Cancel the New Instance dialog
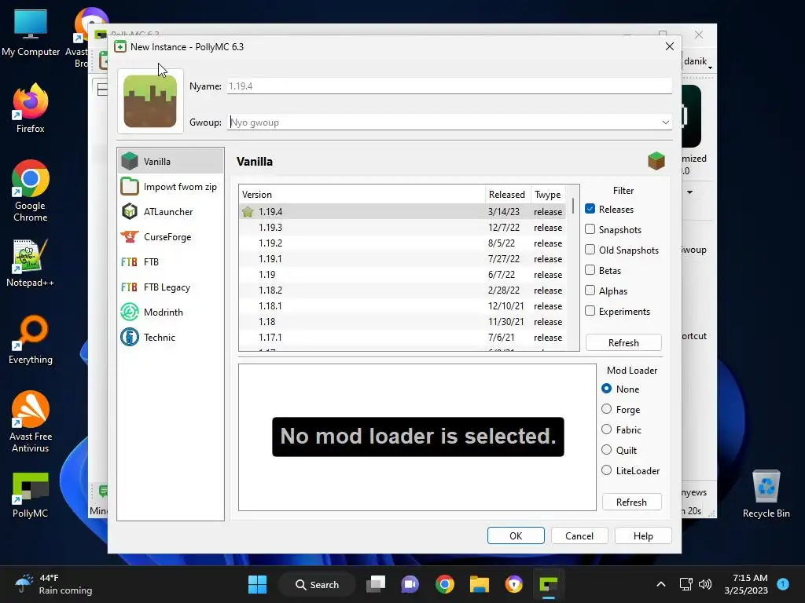Viewport: 805px width, 603px height. [579, 535]
